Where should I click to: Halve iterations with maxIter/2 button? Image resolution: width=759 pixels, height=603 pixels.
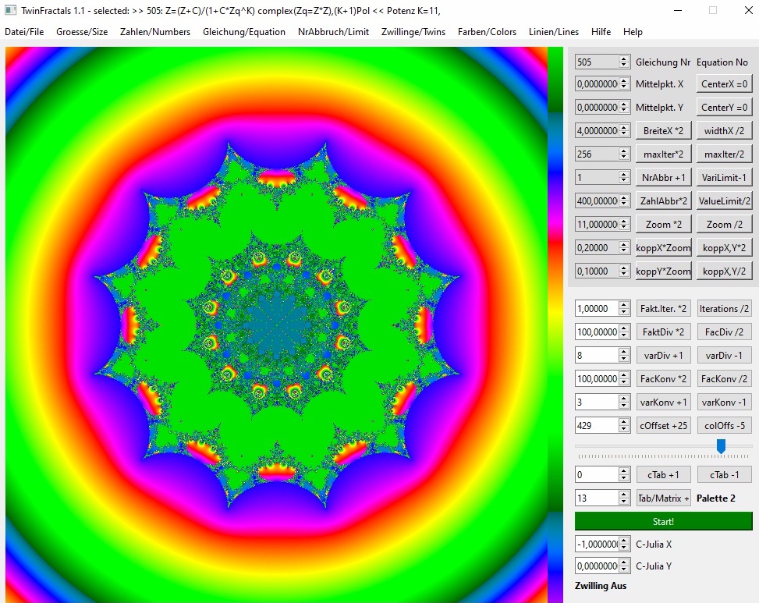coord(724,154)
